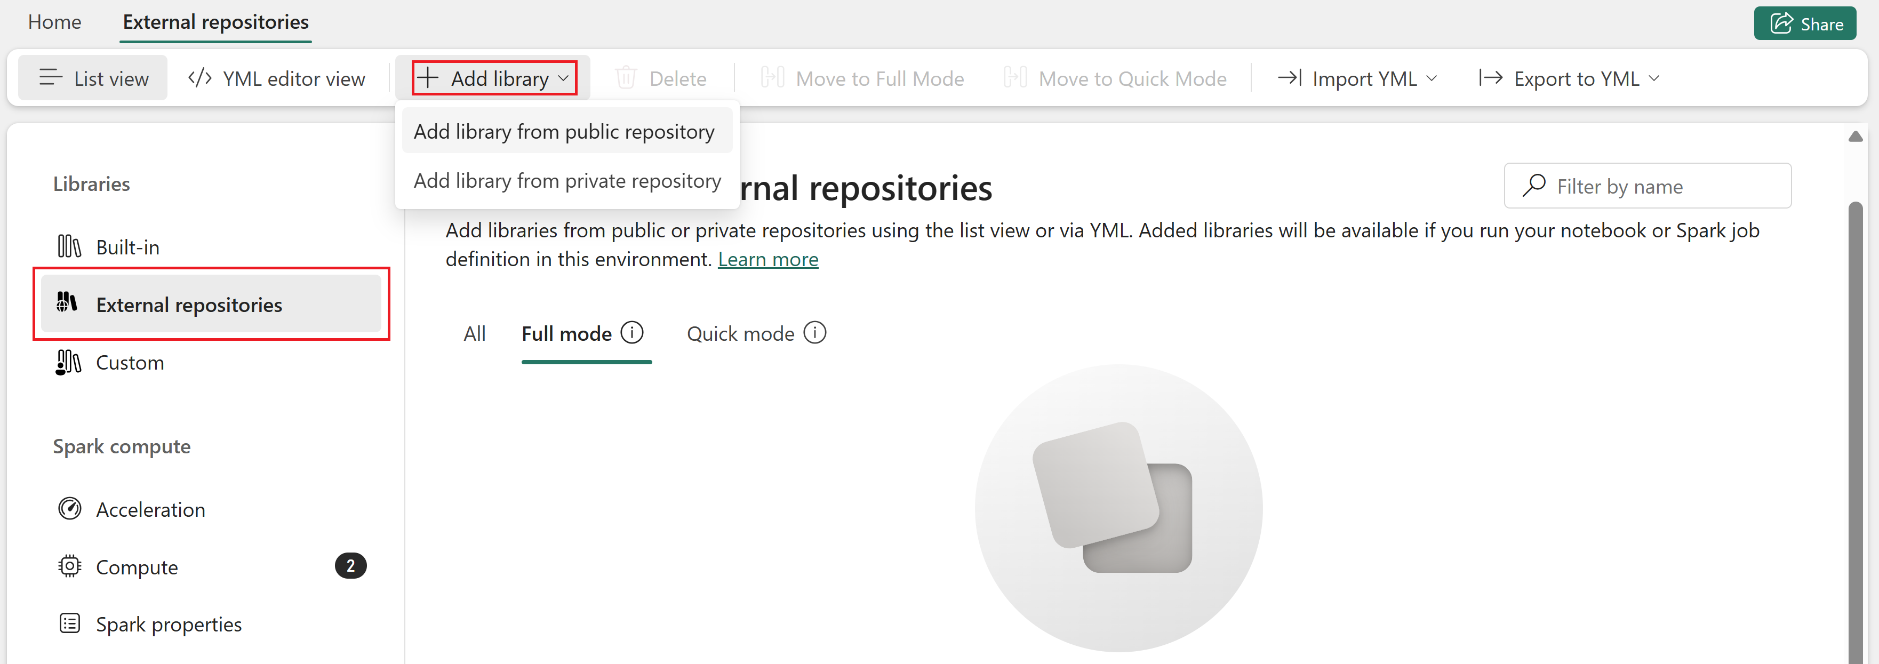The height and width of the screenshot is (664, 1879).
Task: Click the Share button
Action: (x=1805, y=23)
